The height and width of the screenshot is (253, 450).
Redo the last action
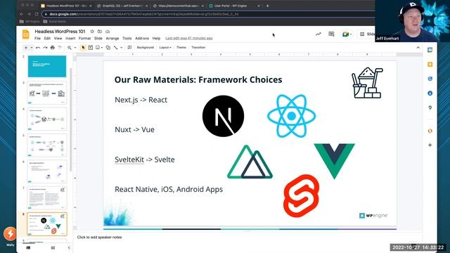click(45, 48)
